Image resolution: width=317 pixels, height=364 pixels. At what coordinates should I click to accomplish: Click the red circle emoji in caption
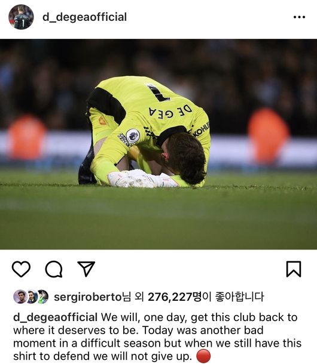[x=203, y=356]
